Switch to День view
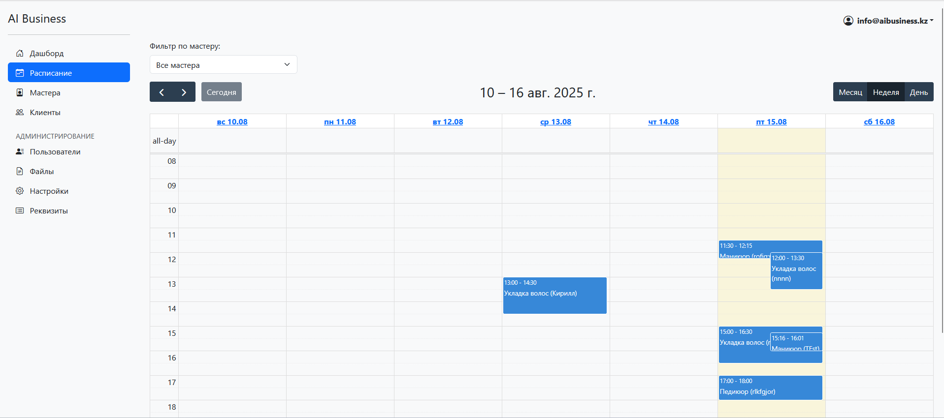 [918, 92]
